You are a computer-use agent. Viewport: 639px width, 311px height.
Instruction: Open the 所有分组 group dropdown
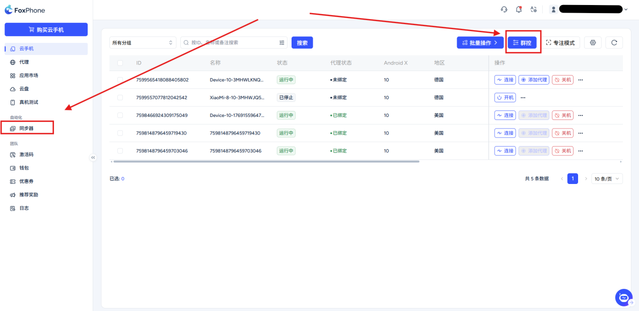coord(143,43)
